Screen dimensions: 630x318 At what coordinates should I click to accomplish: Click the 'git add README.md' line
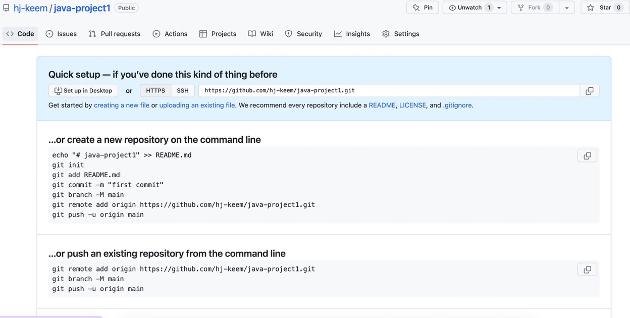(86, 175)
